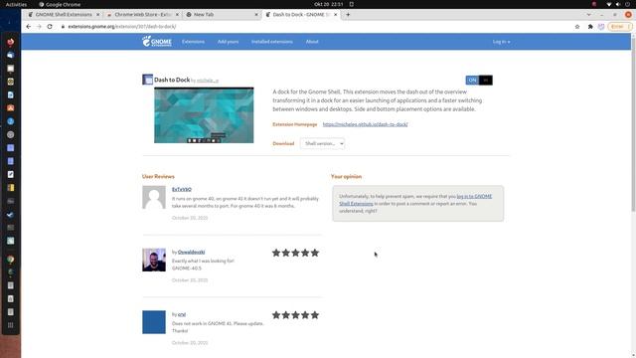Click the power icon in system tray

tap(627, 4)
